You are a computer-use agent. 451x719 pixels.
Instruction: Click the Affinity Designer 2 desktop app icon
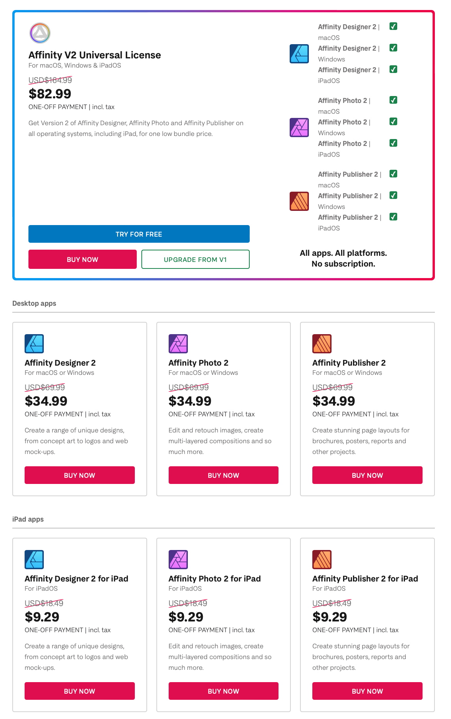tap(34, 343)
